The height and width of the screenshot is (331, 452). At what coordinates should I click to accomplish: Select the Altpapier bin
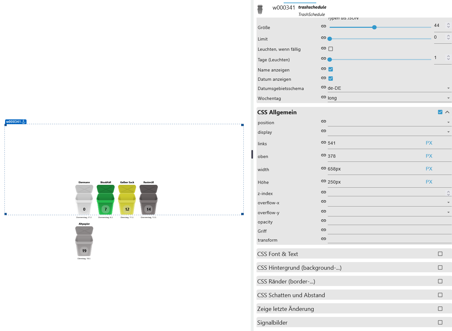coord(84,241)
